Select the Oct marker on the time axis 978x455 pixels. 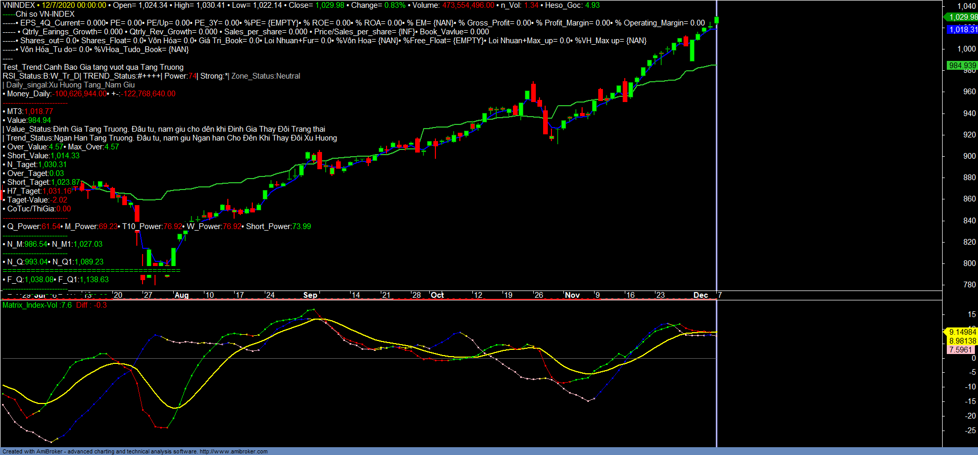[x=437, y=295]
